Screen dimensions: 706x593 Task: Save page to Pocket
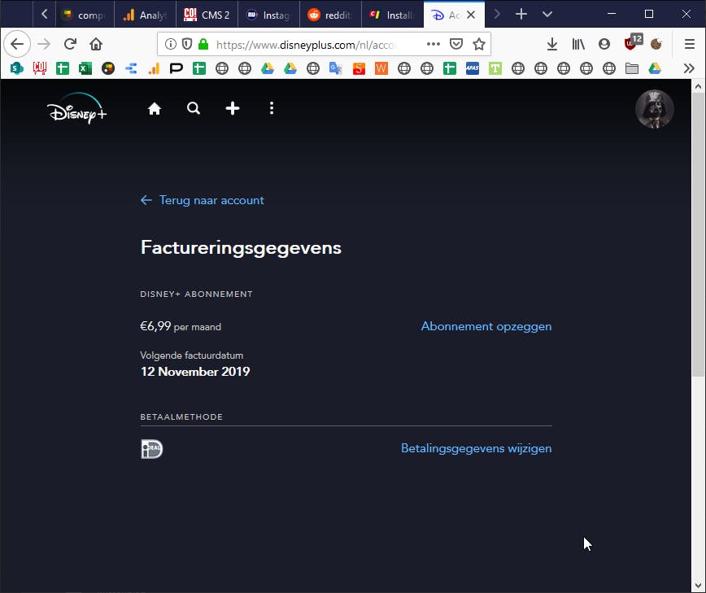(x=456, y=44)
